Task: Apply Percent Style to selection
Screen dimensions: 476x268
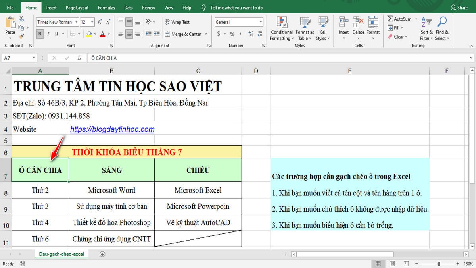Action: click(232, 35)
